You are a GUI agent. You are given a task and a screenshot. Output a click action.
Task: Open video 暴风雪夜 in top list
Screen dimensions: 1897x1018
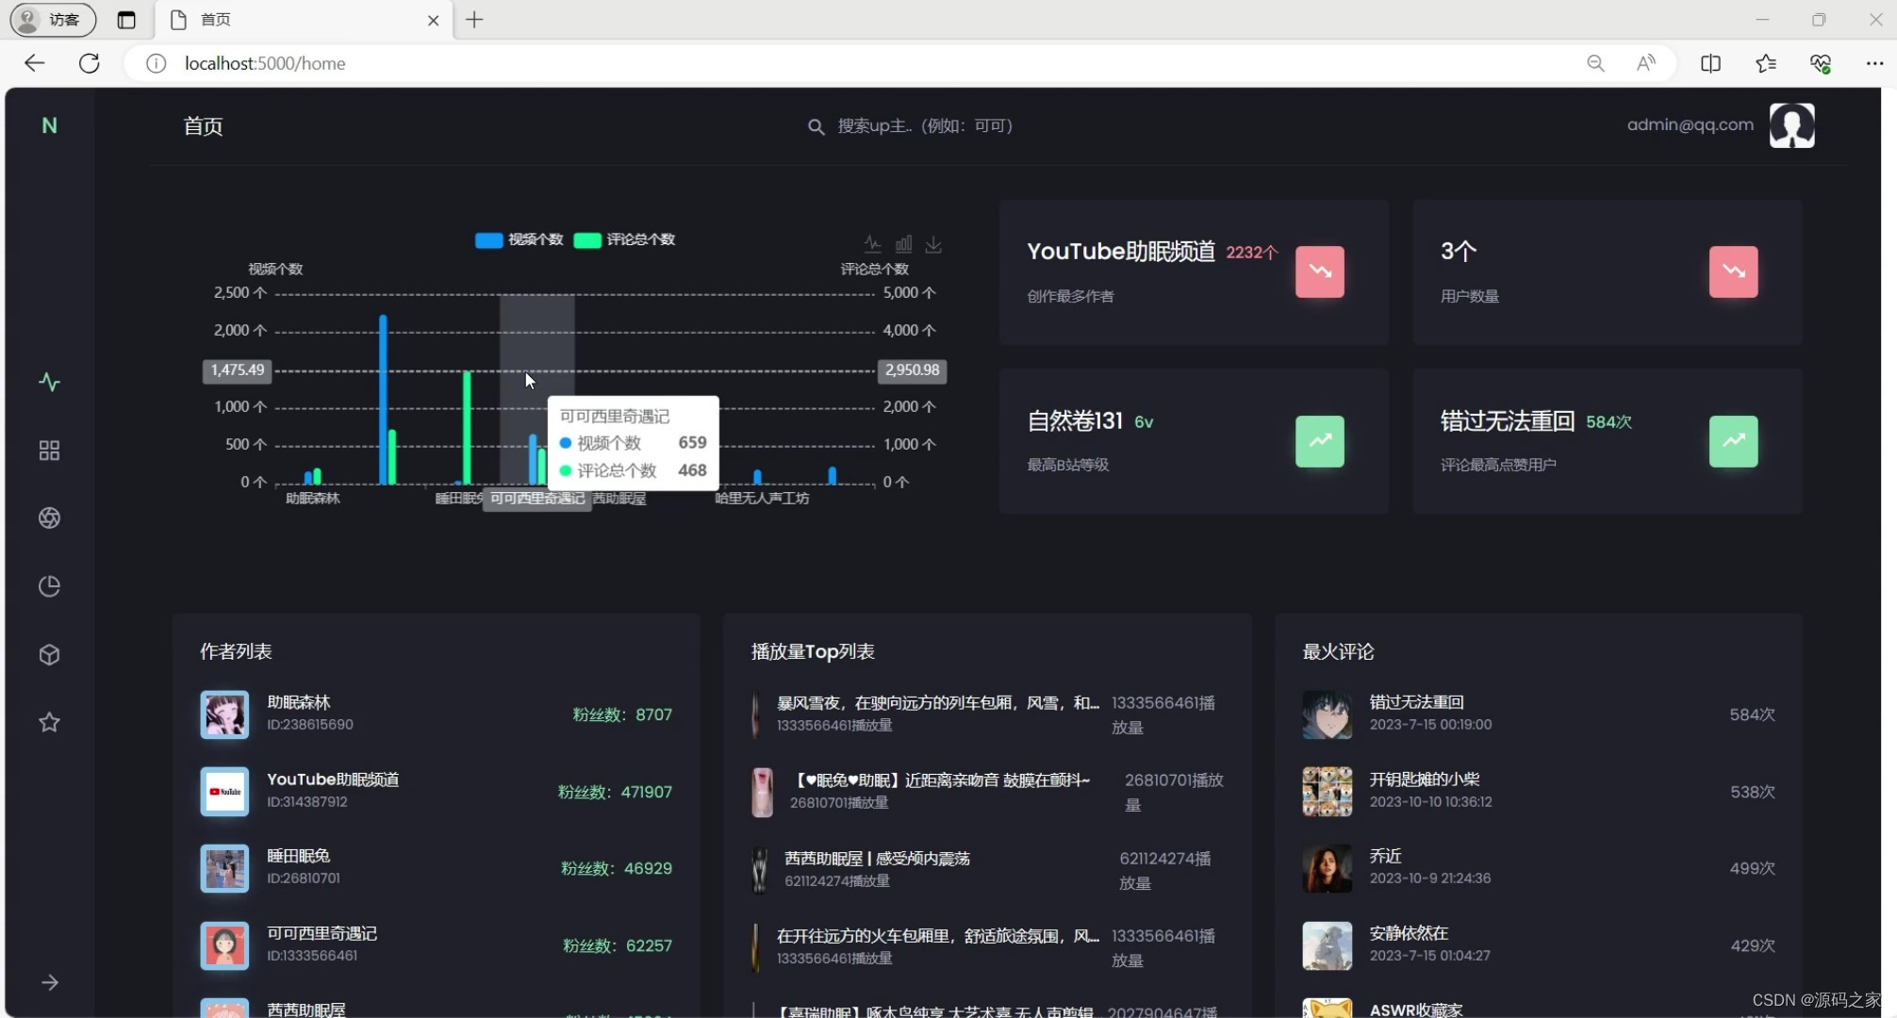point(938,702)
